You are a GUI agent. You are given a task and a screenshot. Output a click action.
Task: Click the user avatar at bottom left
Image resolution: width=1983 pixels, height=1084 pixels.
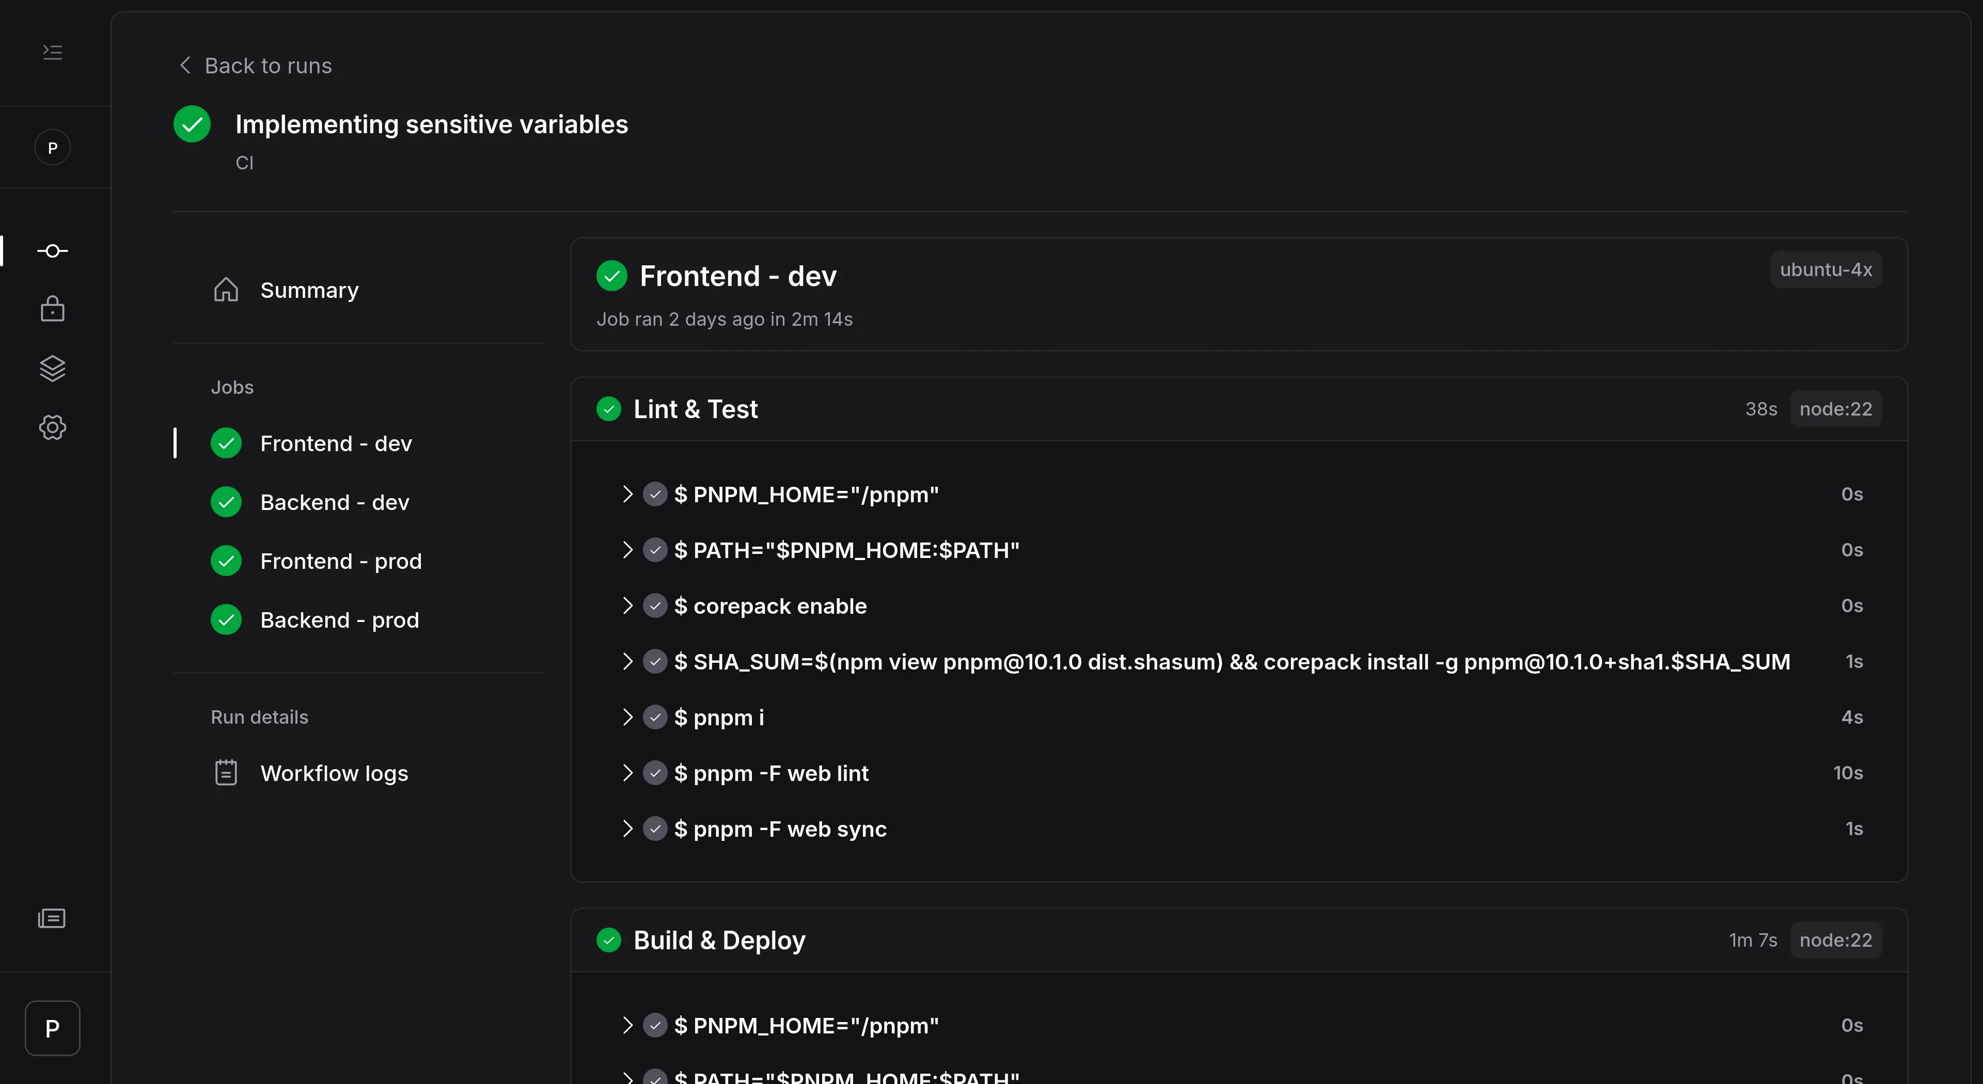pos(52,1028)
